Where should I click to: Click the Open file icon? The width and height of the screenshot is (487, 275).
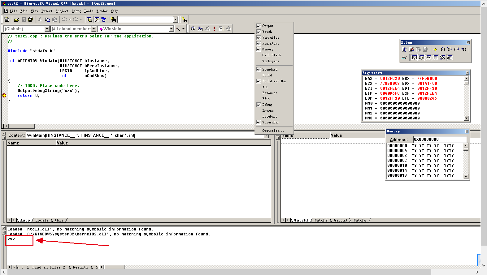click(x=16, y=19)
